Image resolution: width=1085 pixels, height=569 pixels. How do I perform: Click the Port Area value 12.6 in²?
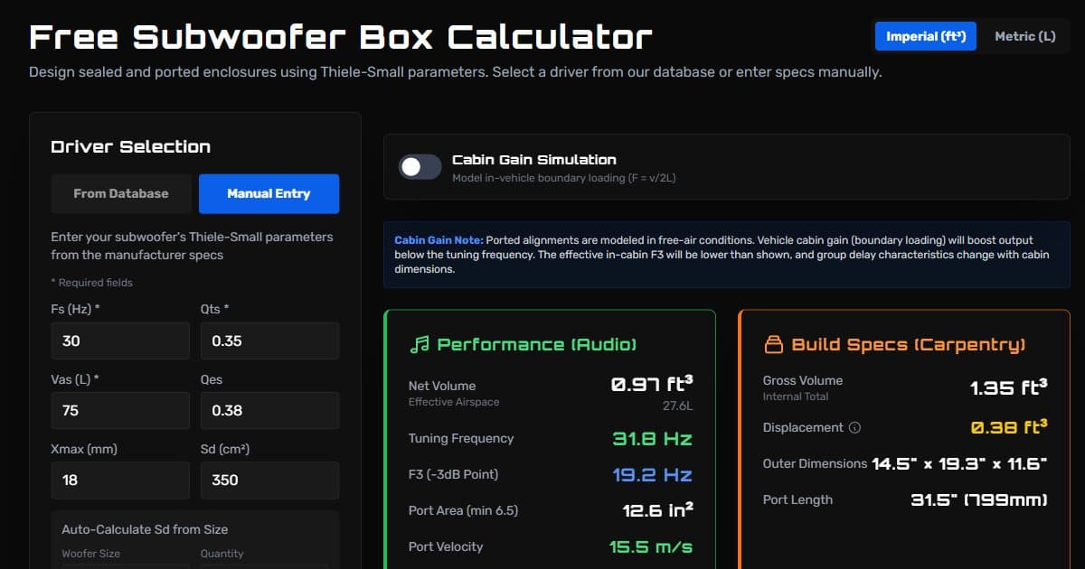658,510
